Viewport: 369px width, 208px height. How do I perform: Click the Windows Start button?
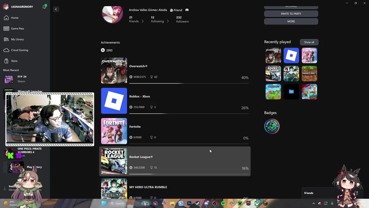click(x=104, y=203)
